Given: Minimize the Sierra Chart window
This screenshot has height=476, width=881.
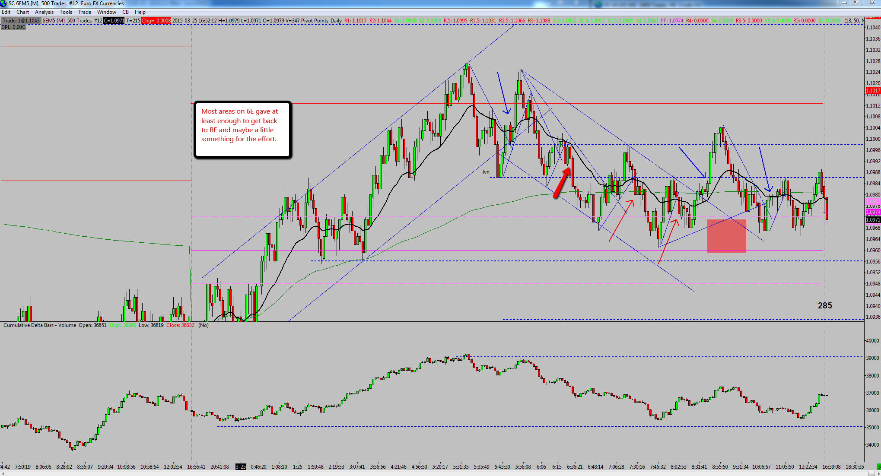Looking at the screenshot, I should (x=844, y=3).
